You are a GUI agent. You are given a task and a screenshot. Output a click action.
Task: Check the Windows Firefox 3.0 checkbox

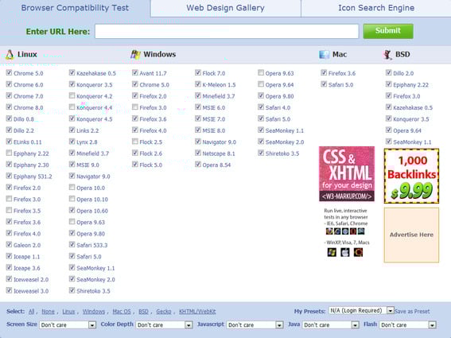tap(135, 107)
